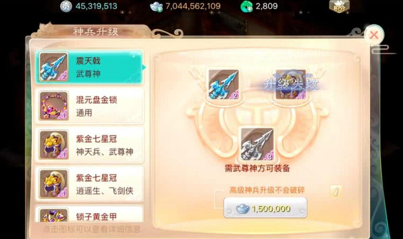Add silver with the green plus ingot icon
Screen dimensions: 403x239
pyautogui.click(x=156, y=7)
